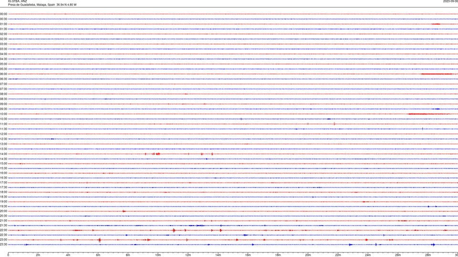The height and width of the screenshot is (257, 458).
Task: Select the 18:00 hour label
Action: (3, 192)
